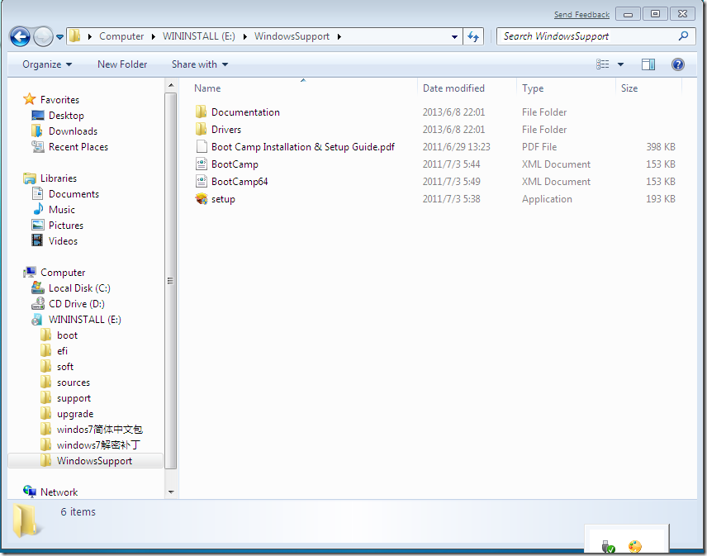The height and width of the screenshot is (556, 707).
Task: Open the boot folder in the tree
Action: pyautogui.click(x=67, y=335)
